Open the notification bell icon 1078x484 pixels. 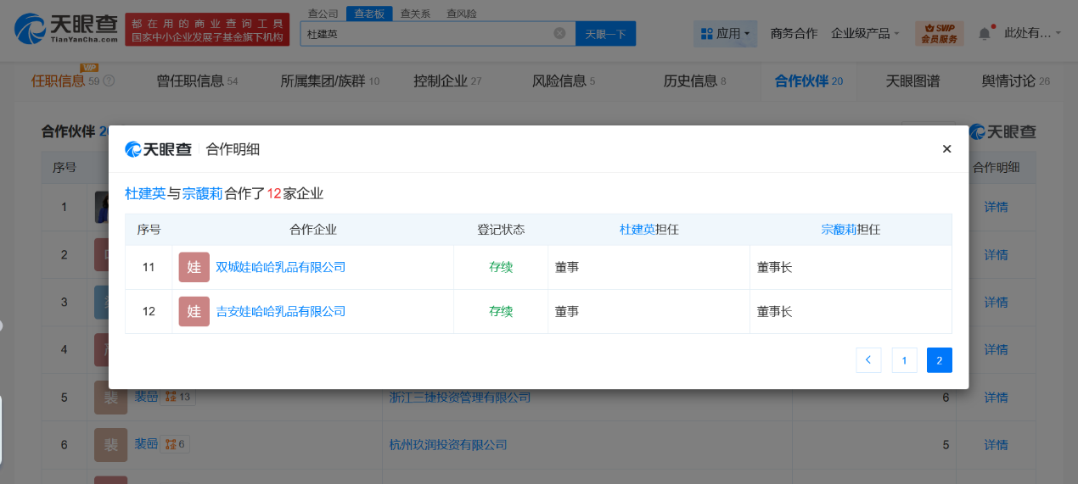985,33
